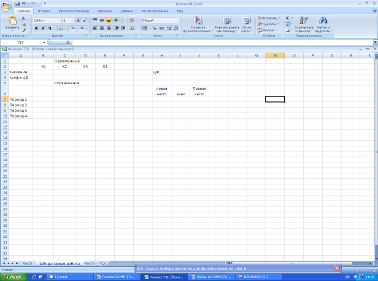
Task: Apply thousands separator format 000
Action: (161, 28)
